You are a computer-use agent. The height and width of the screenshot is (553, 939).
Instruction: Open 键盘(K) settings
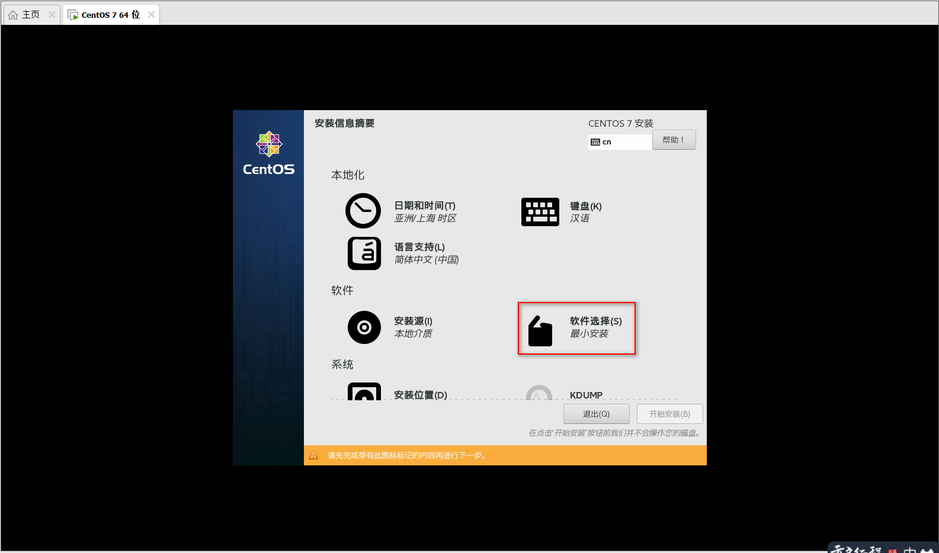(586, 206)
